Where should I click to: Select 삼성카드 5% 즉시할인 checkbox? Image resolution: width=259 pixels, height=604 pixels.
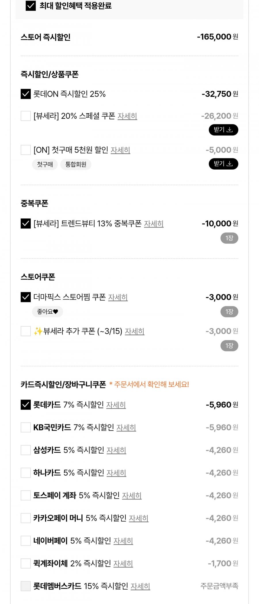26,450
